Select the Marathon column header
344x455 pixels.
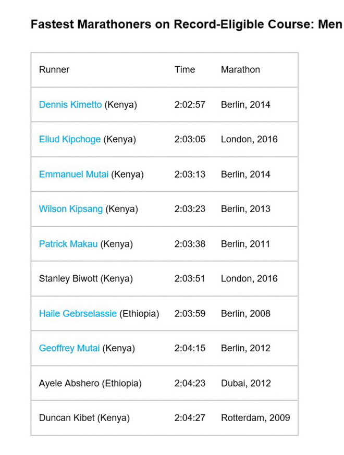(x=240, y=70)
